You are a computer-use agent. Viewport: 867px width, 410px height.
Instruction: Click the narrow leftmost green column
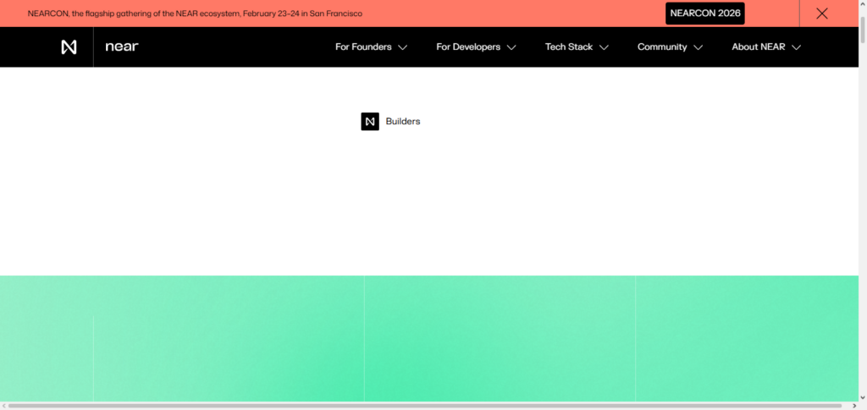47,338
